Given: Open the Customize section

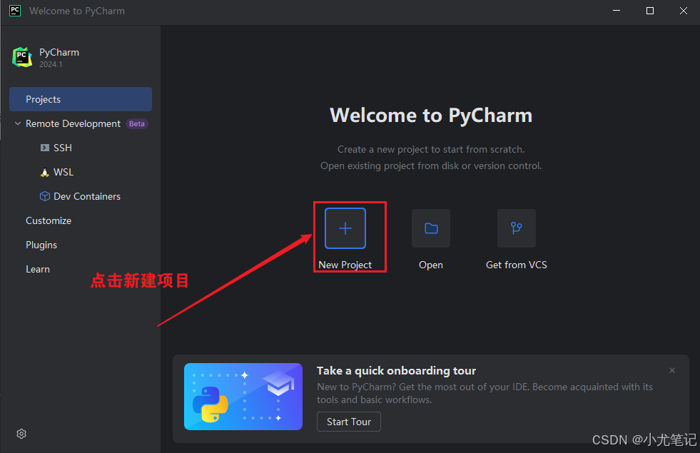Looking at the screenshot, I should pos(49,220).
